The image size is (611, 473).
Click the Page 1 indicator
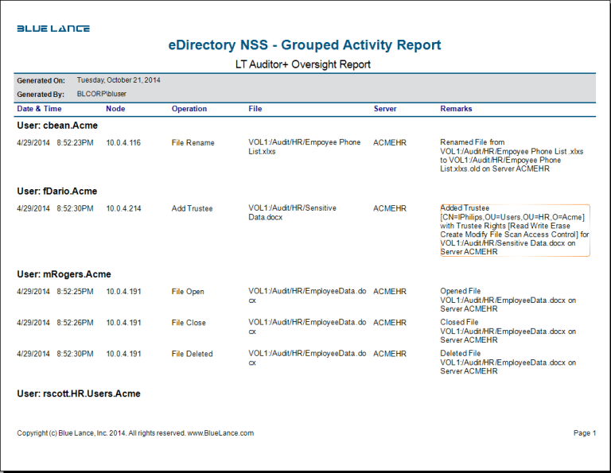tap(584, 433)
